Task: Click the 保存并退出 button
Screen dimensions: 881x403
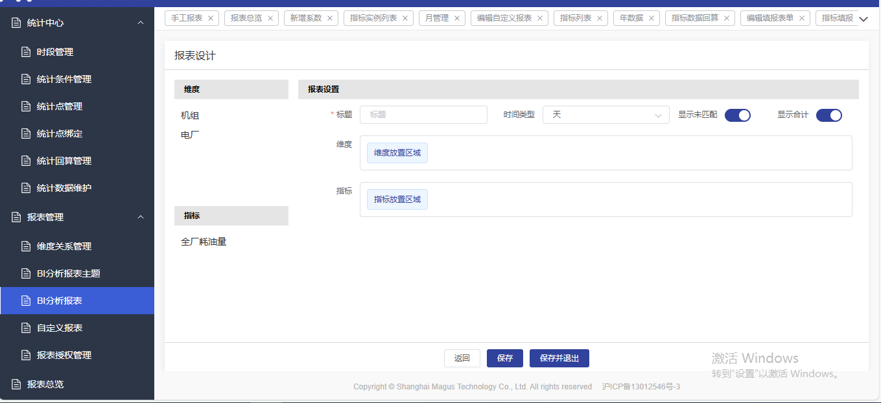Action: [x=559, y=358]
